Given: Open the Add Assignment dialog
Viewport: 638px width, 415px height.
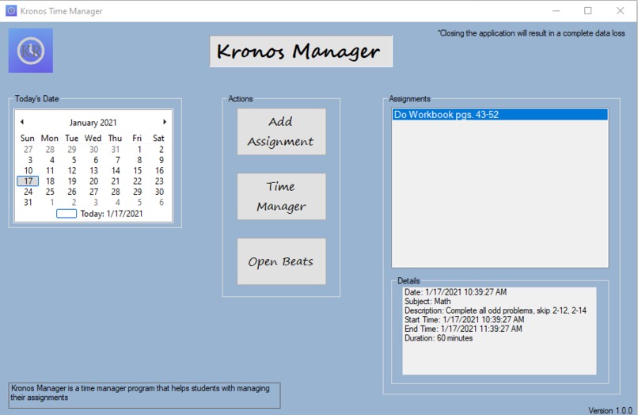Looking at the screenshot, I should 281,131.
